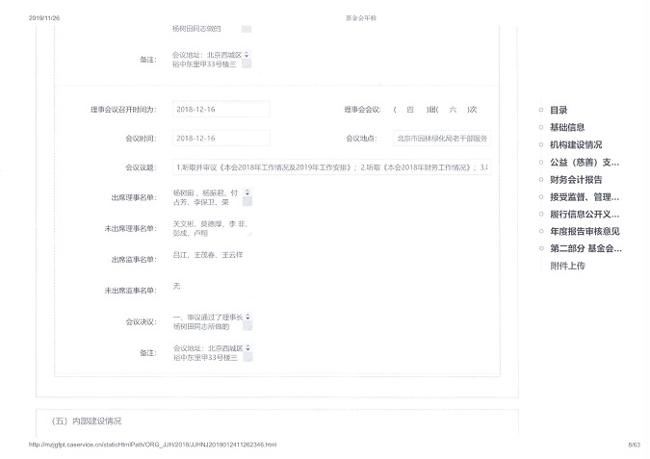Click the circle bullet beside 基础信息
Screen dimensions: 650x459
[x=541, y=127]
